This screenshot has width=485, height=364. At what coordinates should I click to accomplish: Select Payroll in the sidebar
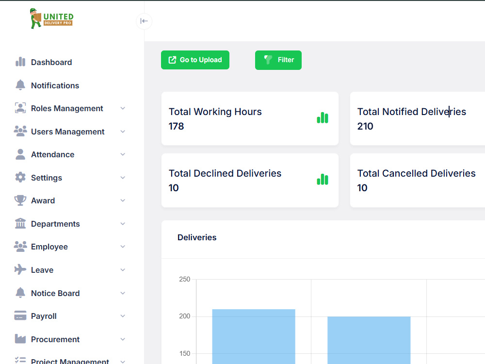(44, 316)
